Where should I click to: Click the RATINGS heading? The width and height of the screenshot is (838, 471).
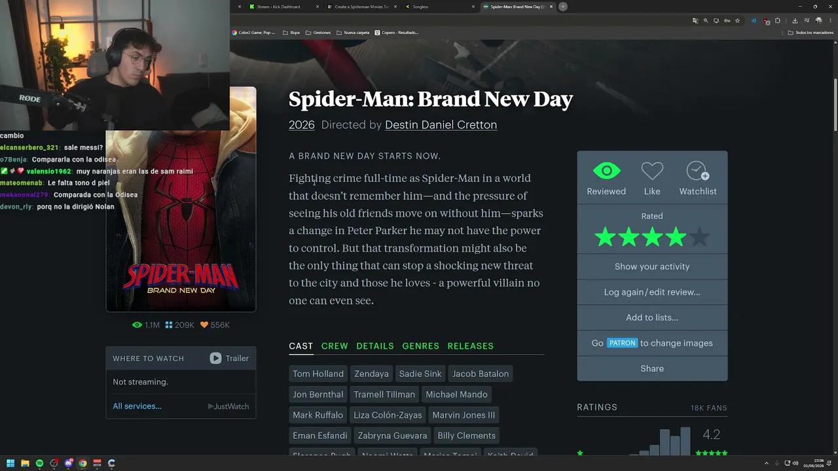tap(597, 407)
